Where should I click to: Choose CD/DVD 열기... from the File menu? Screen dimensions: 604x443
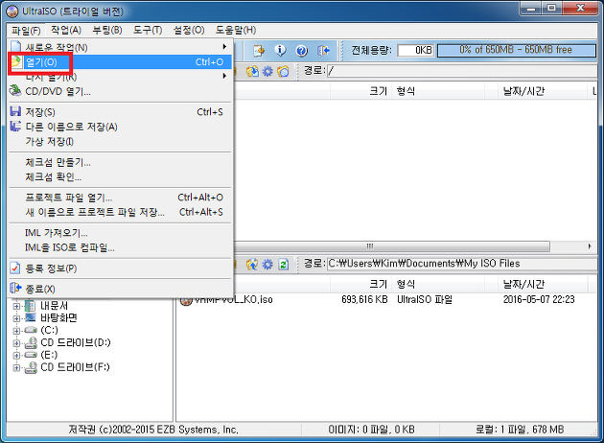120,91
